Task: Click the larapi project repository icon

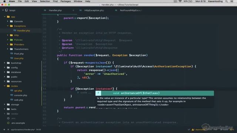Action: tap(6, 10)
